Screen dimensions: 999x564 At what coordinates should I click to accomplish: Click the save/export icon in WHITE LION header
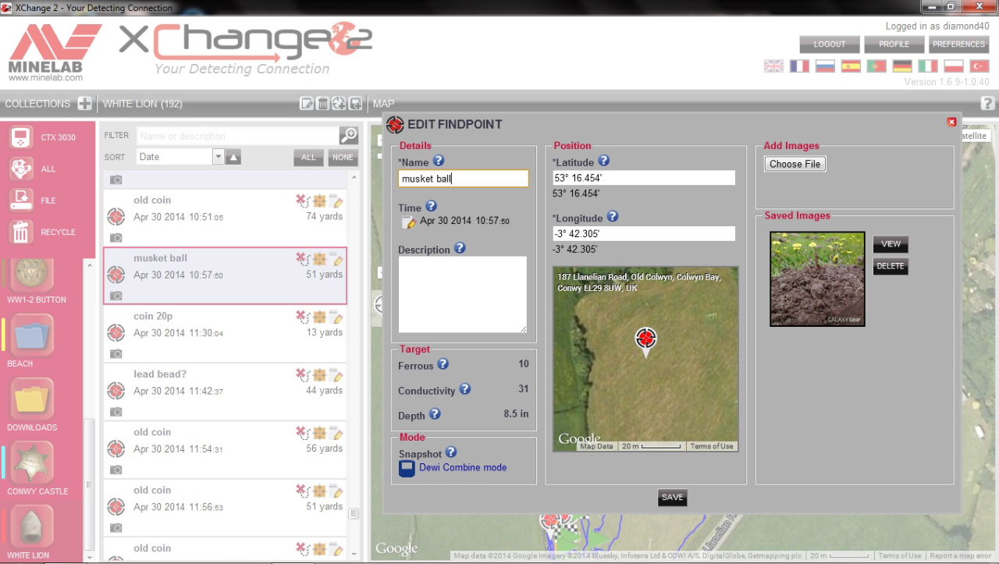[354, 104]
